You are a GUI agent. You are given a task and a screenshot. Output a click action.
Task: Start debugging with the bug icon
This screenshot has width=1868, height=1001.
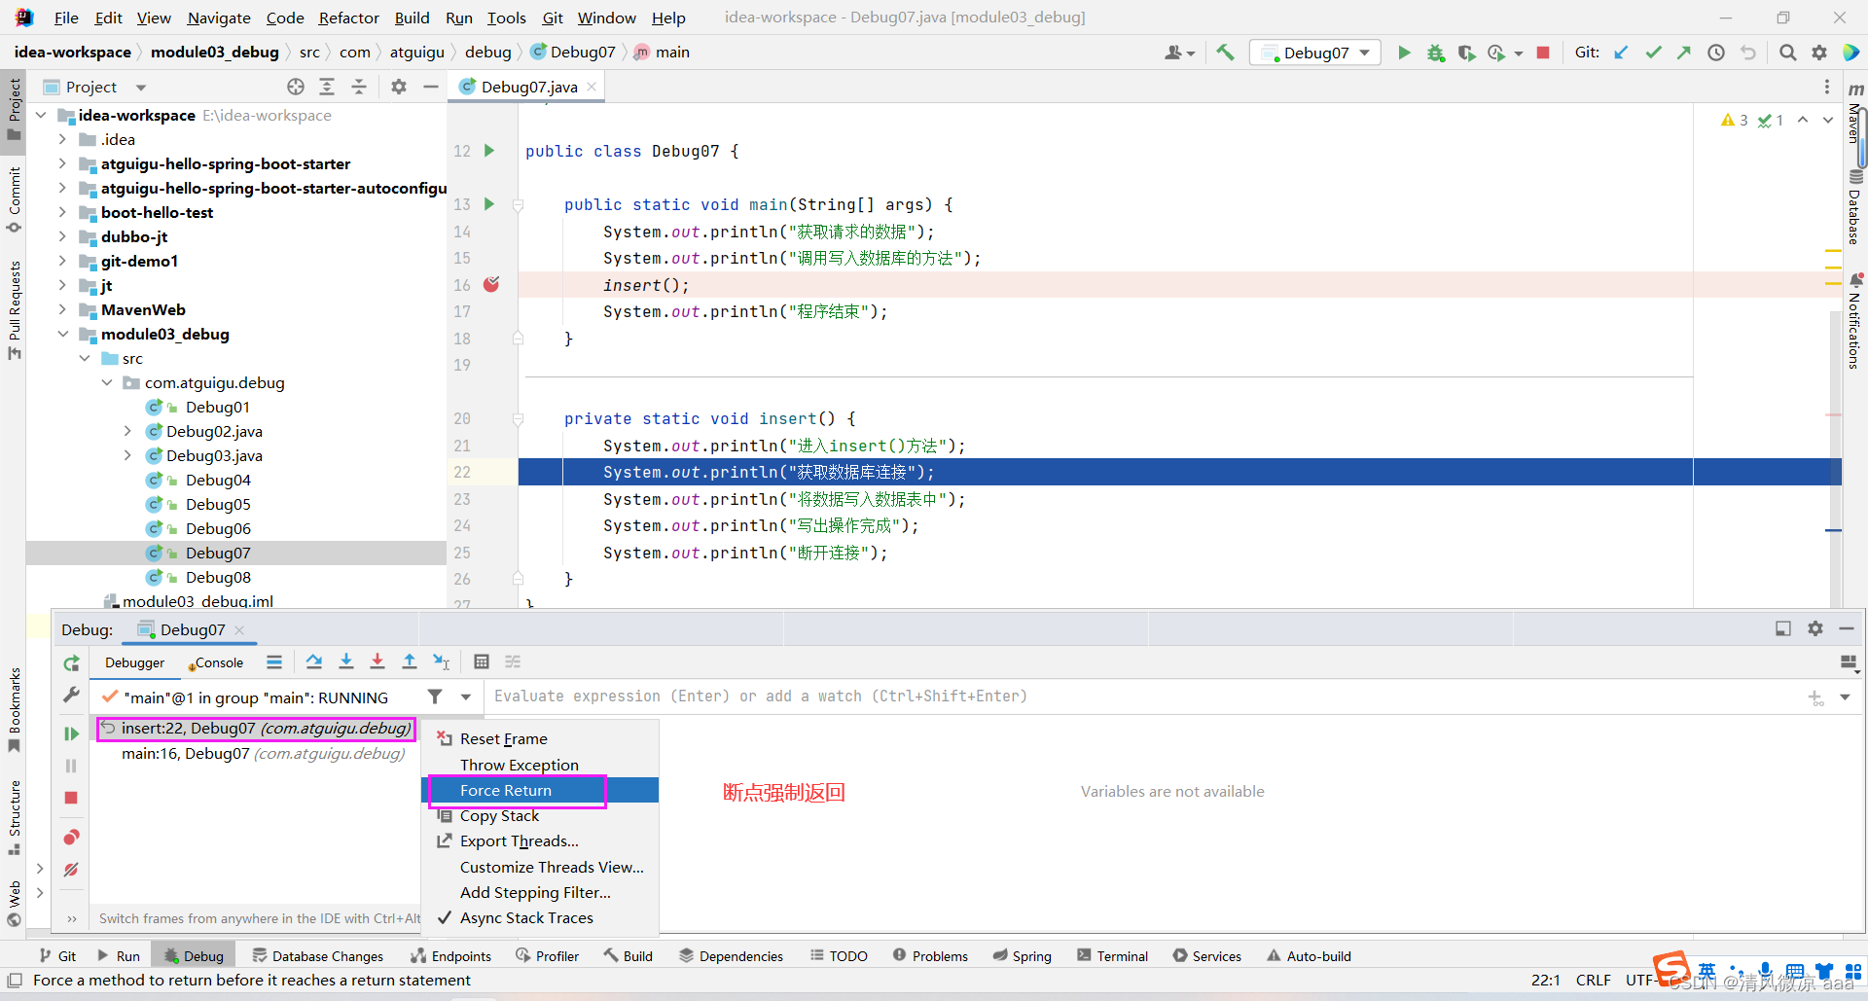pyautogui.click(x=1435, y=53)
